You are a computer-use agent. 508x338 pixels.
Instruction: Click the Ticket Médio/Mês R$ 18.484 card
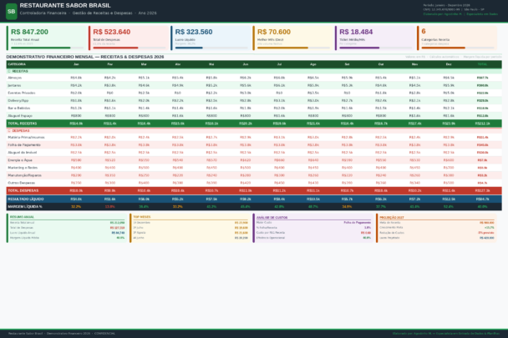tap(374, 38)
